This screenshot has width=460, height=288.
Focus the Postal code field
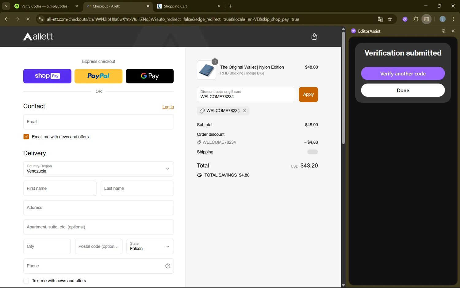(98, 247)
